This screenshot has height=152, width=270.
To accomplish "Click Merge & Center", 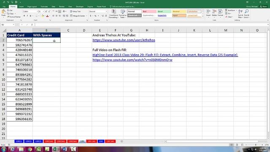I will tap(78, 16).
